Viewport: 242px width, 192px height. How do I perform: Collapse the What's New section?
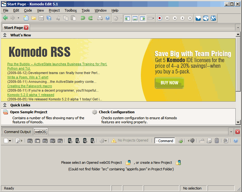coord(5,35)
